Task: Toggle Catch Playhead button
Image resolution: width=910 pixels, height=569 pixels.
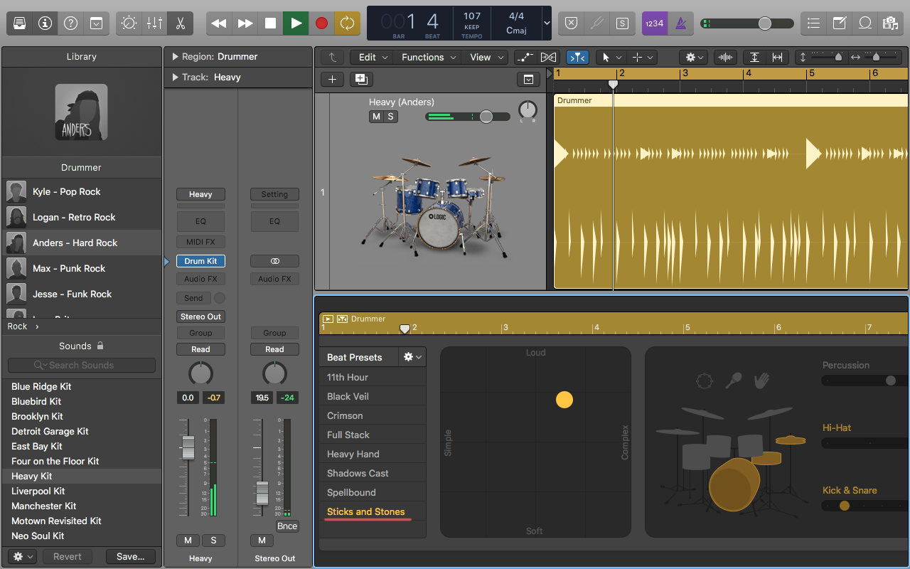Action: pyautogui.click(x=577, y=57)
